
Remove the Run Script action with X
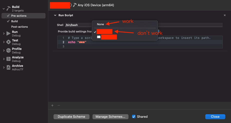click(x=224, y=15)
